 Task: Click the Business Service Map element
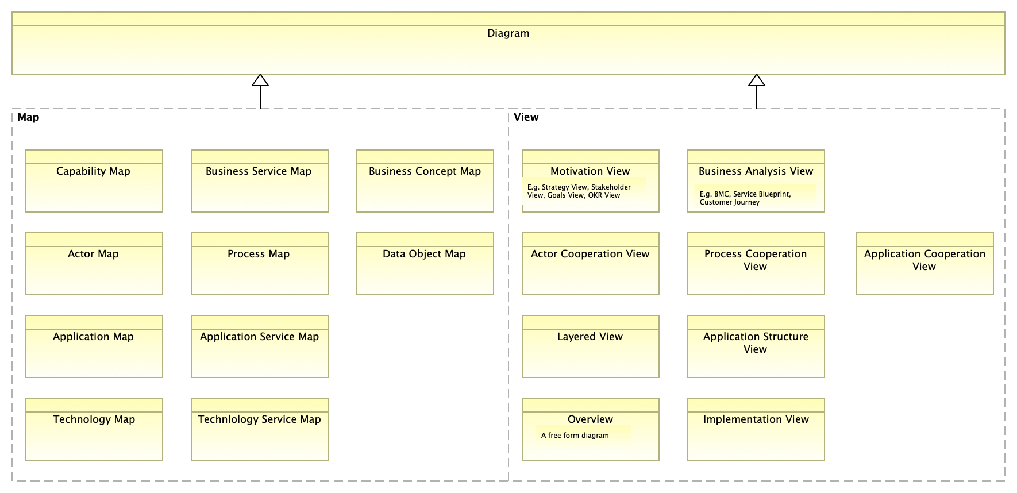pos(260,181)
